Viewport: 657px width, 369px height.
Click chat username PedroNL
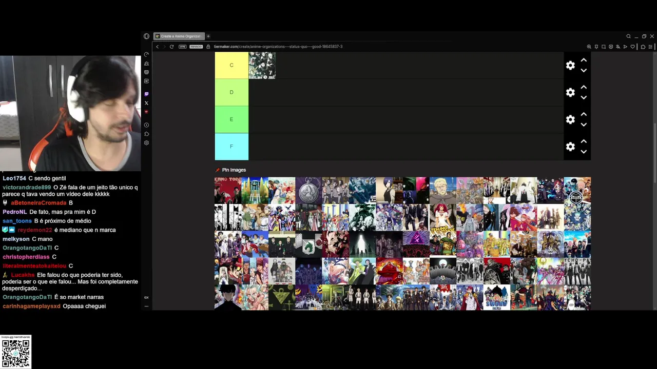pyautogui.click(x=14, y=212)
